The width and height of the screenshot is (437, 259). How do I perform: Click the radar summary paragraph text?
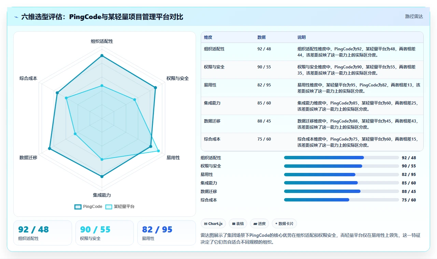pyautogui.click(x=311, y=239)
